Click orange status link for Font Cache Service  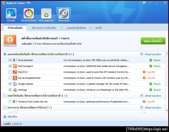point(151,102)
